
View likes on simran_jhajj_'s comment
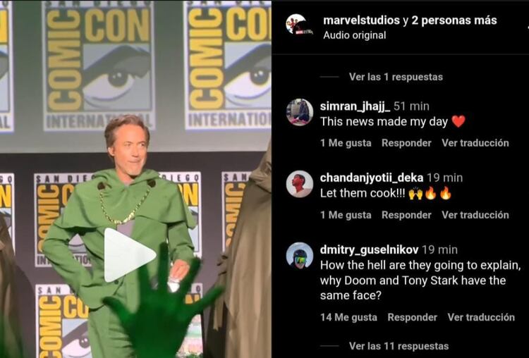point(346,143)
